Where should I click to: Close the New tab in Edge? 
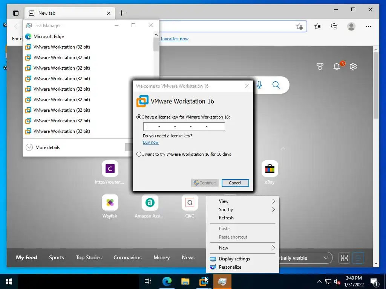109,13
